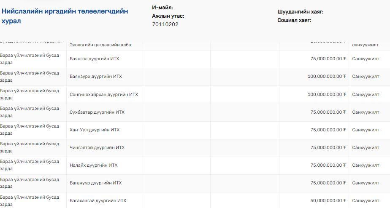Click Санхүүжилт in the Сонгинохайрхан row
Image resolution: width=390 pixels, height=208 pixels.
[366, 94]
